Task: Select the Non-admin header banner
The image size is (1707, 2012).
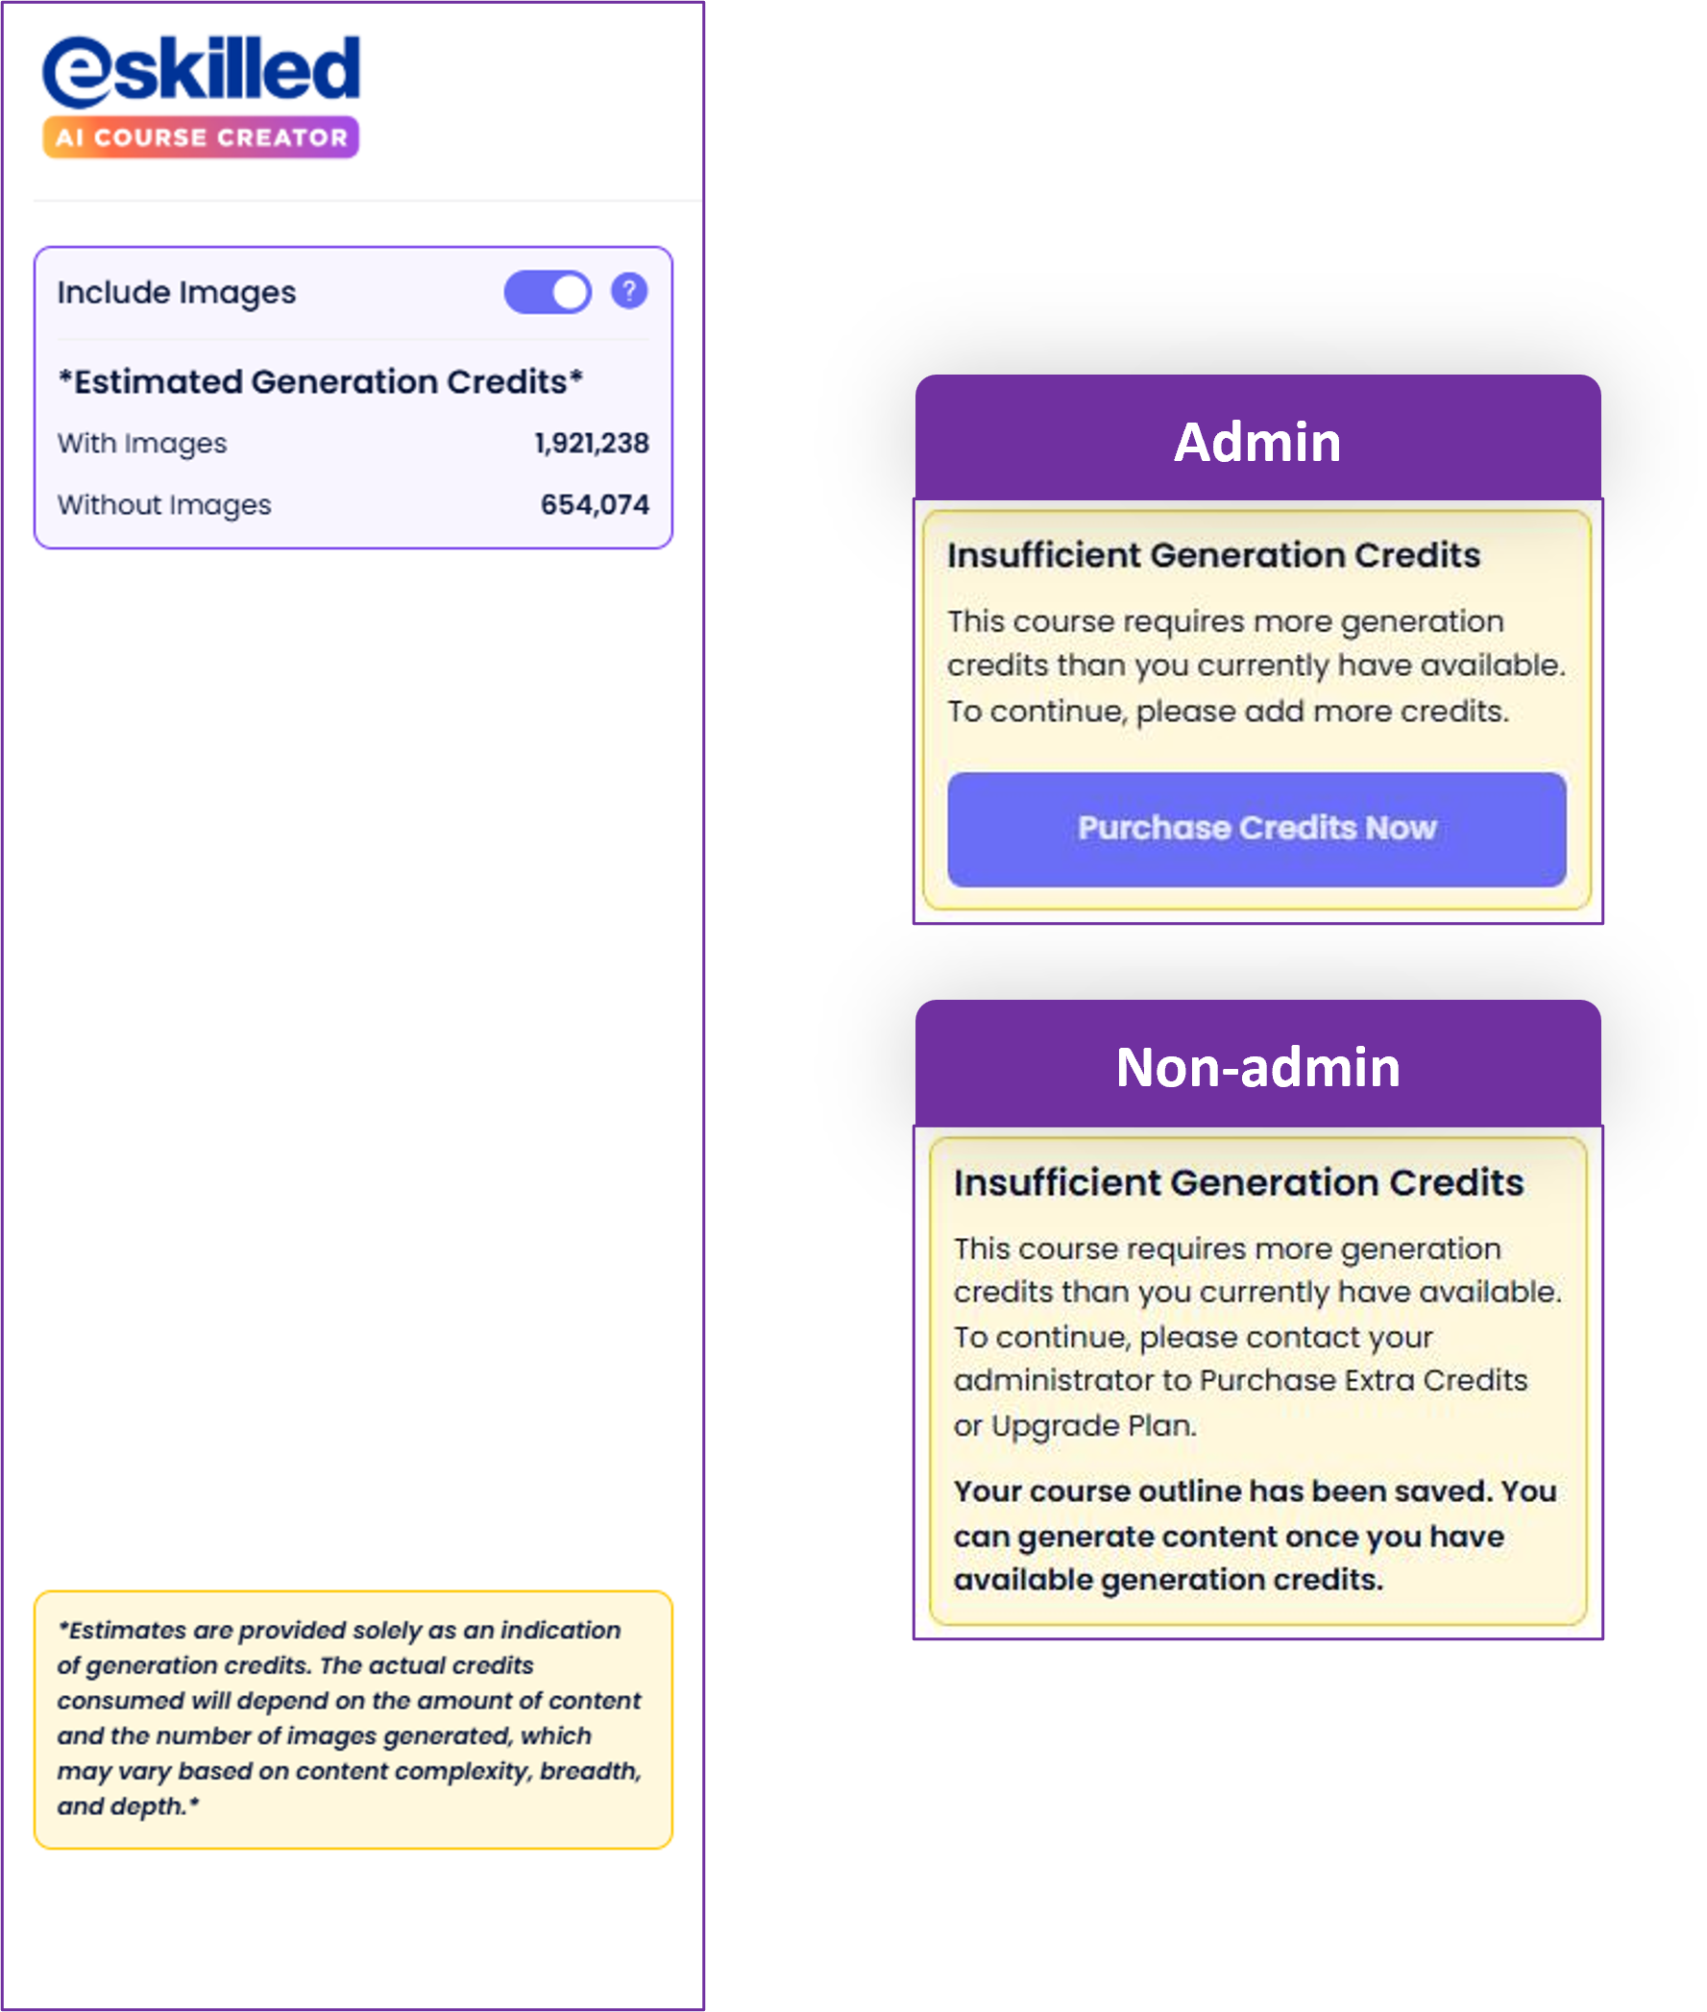Action: coord(1257,1066)
